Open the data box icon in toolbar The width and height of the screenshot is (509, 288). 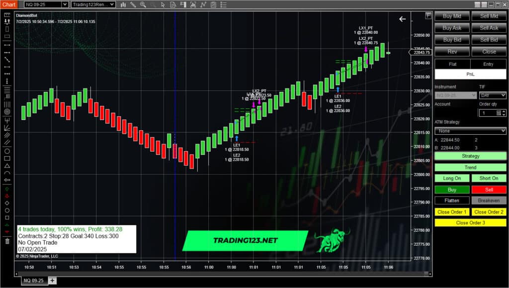pos(173,4)
